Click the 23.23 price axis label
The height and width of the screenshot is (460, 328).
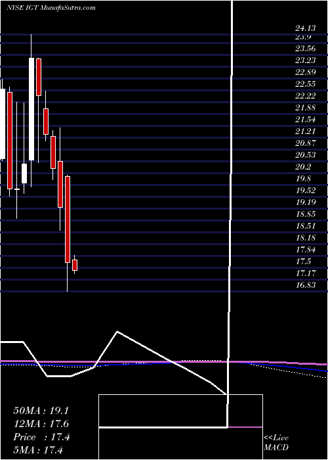306,60
